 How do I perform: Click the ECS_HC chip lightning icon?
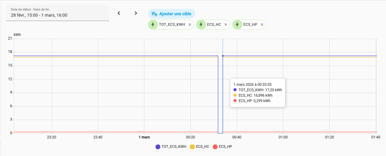pyautogui.click(x=201, y=24)
